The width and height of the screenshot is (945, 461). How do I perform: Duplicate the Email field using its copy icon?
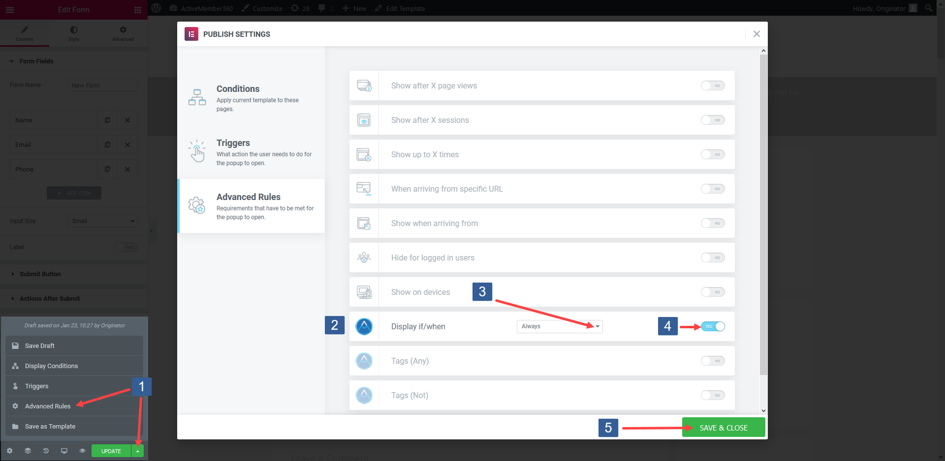tap(107, 144)
